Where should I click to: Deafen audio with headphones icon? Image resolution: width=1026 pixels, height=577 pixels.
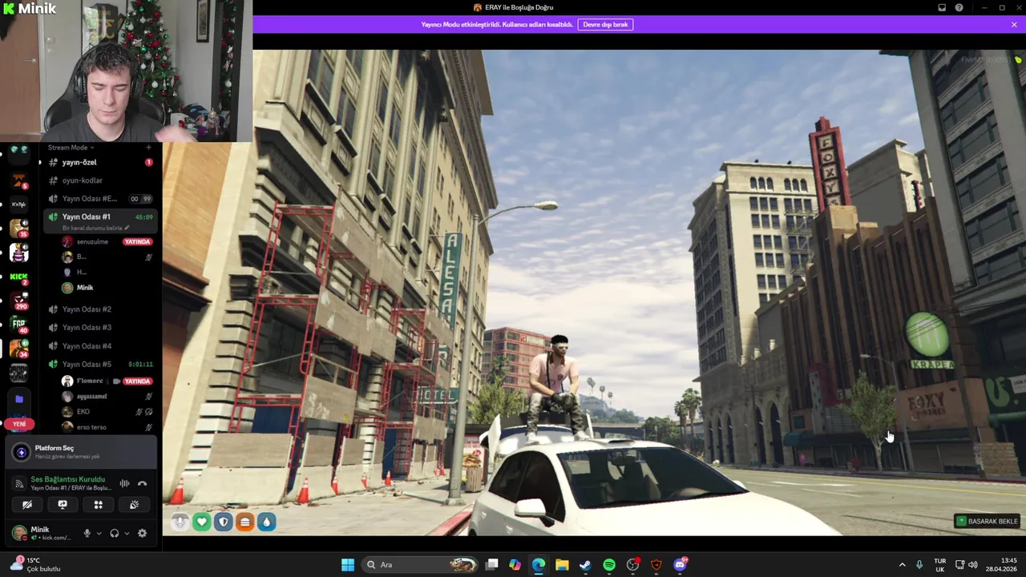[115, 533]
